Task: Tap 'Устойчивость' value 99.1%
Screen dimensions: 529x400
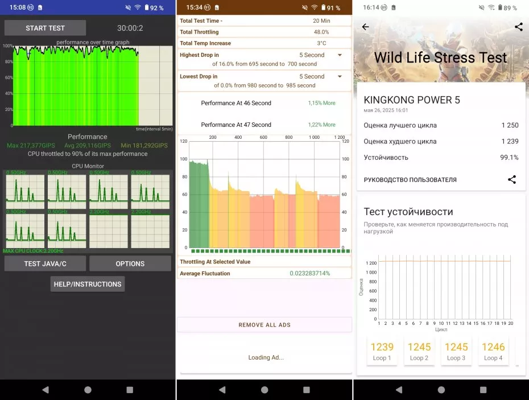Action: click(x=509, y=158)
